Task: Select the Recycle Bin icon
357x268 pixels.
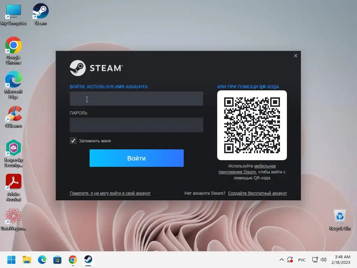Action: [340, 220]
